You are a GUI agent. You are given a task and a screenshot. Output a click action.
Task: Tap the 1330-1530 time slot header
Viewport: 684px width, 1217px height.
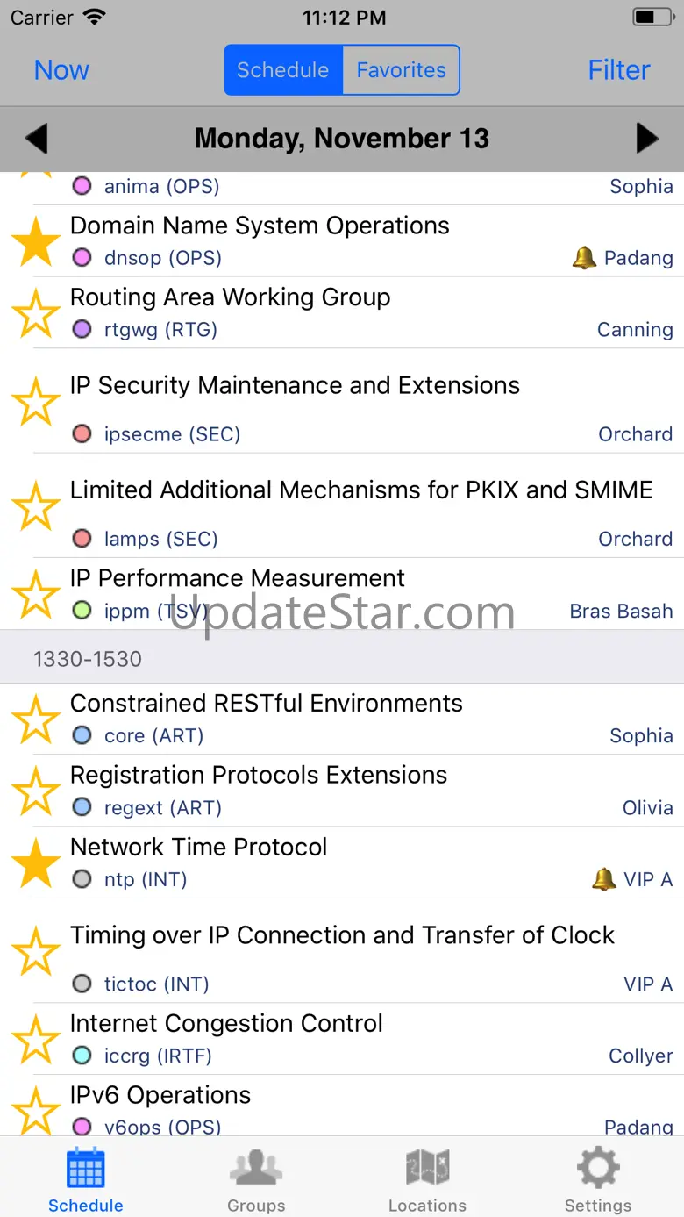88,659
